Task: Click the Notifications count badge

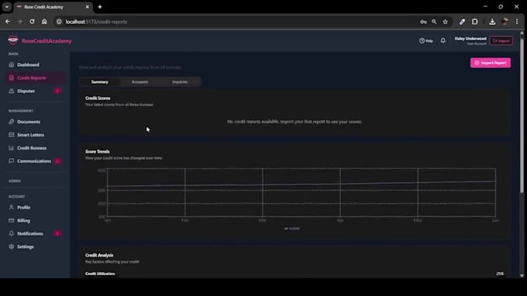Action: point(57,234)
